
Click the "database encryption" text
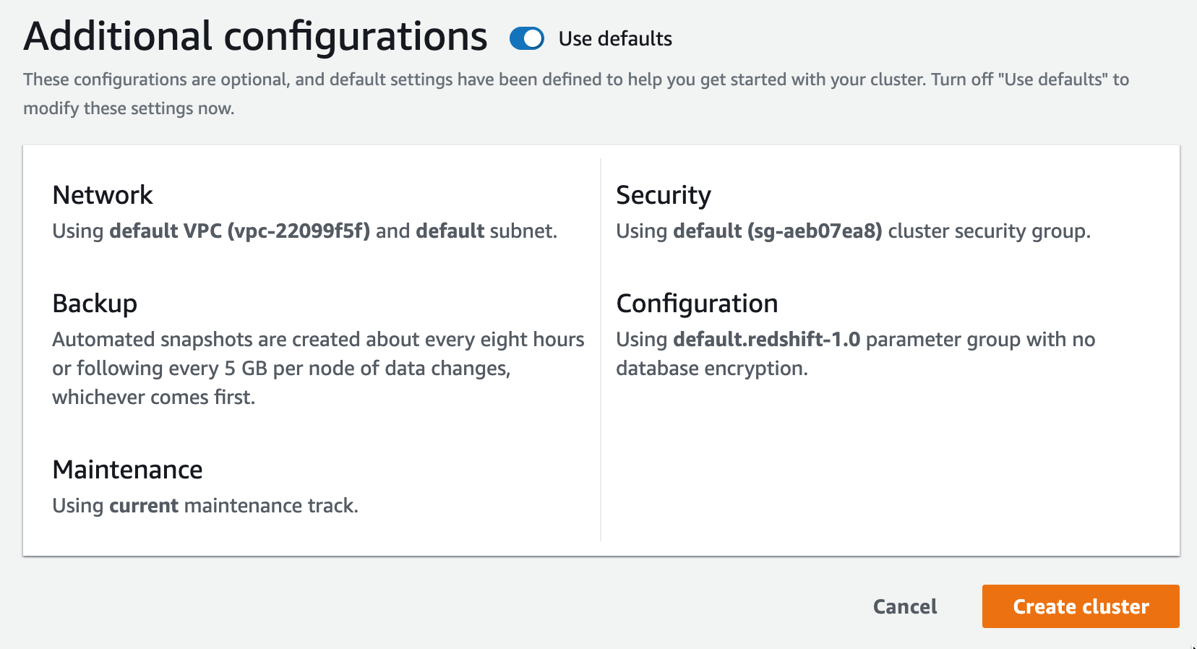pyautogui.click(x=711, y=369)
